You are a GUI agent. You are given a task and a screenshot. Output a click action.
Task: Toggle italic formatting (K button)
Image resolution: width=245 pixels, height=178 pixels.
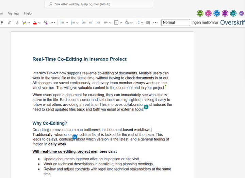(10, 23)
